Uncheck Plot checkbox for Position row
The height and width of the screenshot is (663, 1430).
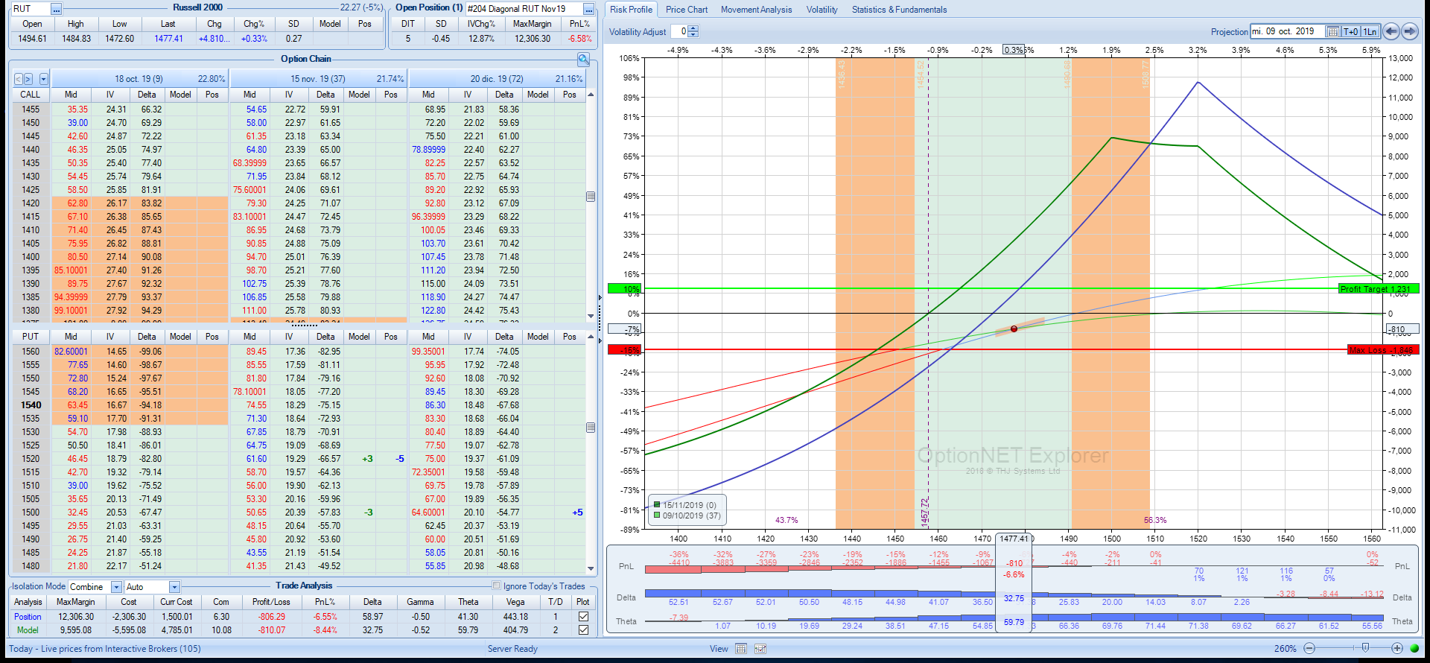[583, 617]
